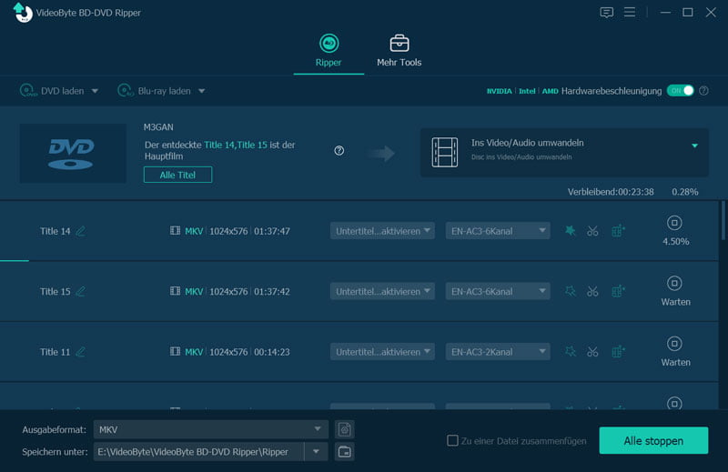728x472 pixels.
Task: Expand the 'DVD laden' dropdown
Action: [95, 91]
